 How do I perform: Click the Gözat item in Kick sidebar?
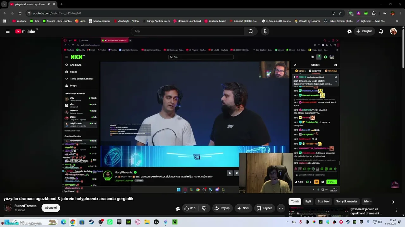click(73, 72)
